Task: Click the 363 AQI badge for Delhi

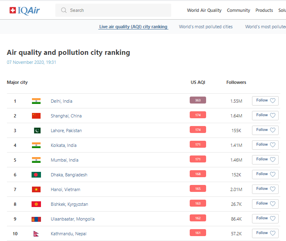Action: [197, 100]
